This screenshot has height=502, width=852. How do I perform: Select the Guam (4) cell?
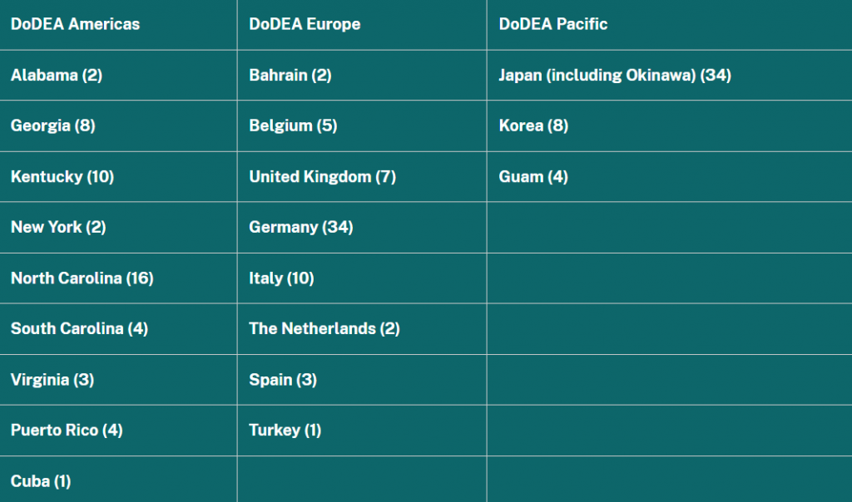tap(533, 177)
